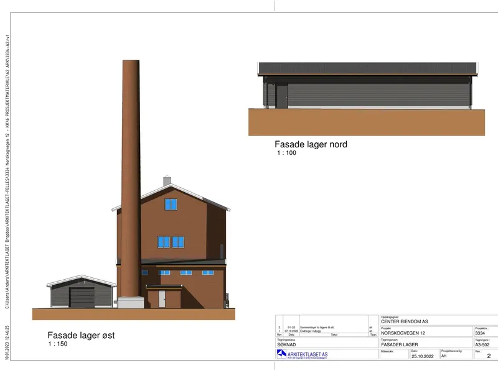The width and height of the screenshot is (498, 373).
Task: Select the 'Fasade lager nord' drawing title
Action: click(311, 144)
